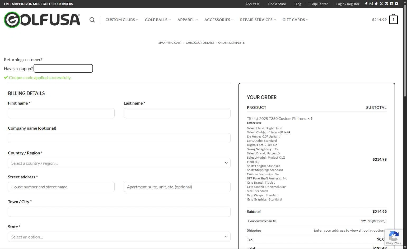Click the 'Free shipping on most golf club orders' banner text

point(38,4)
